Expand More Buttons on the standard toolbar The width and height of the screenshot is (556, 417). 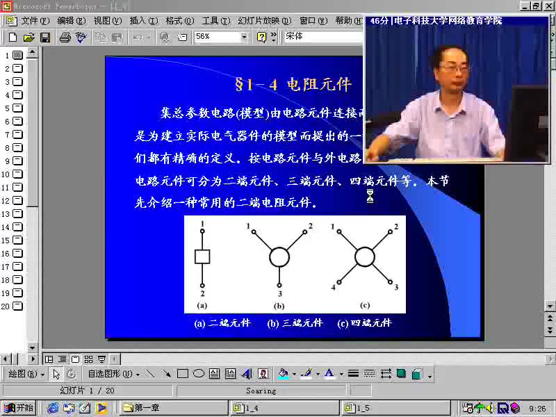click(273, 37)
